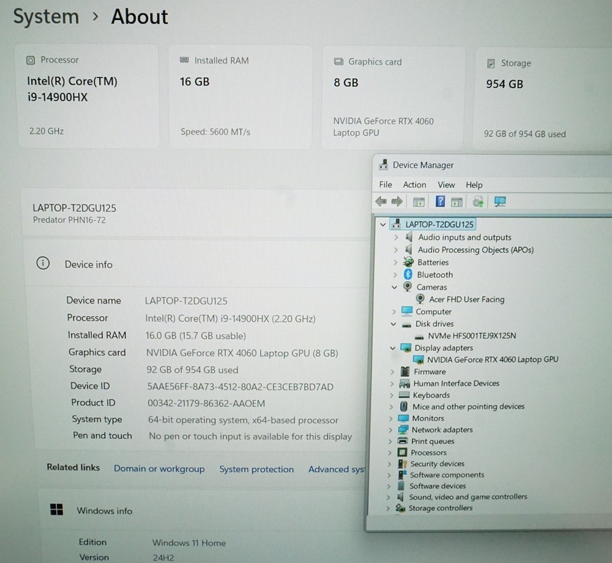
Task: Open the View menu
Action: click(446, 185)
